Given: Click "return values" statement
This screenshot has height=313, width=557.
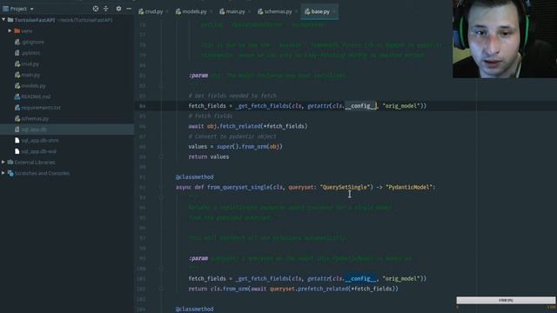Looking at the screenshot, I should (209, 156).
